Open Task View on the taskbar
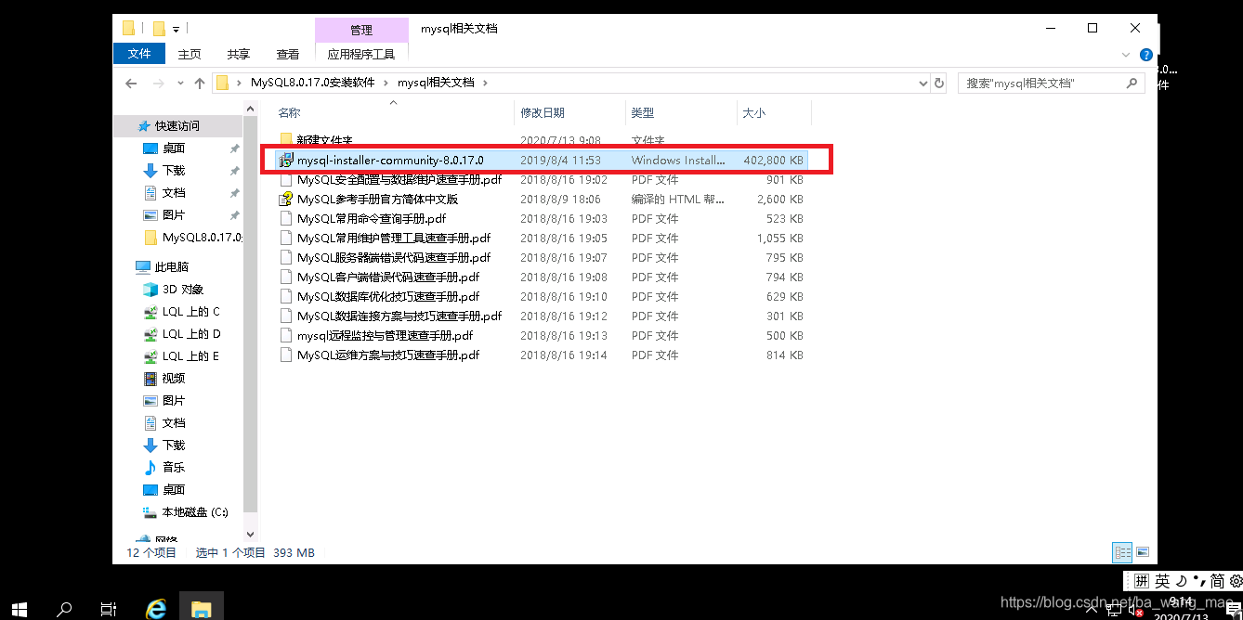 tap(109, 608)
